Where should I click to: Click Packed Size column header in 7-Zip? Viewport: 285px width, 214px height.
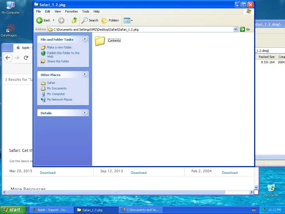266,57
